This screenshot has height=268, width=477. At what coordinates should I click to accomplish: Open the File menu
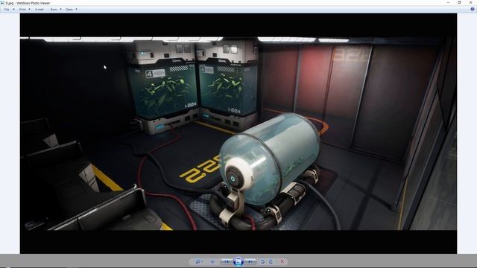(7, 10)
